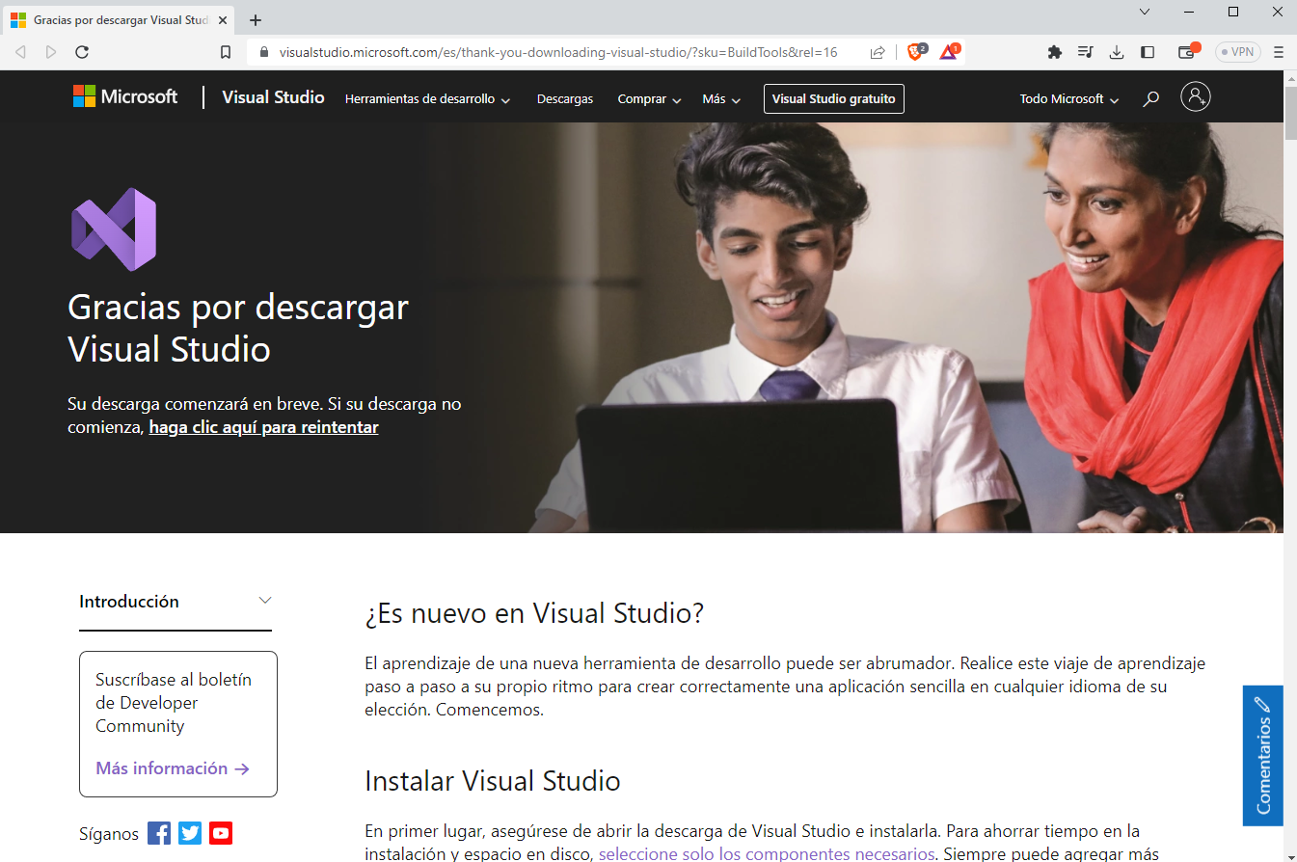Open the YouTube follow icon
The image size is (1297, 862).
point(221,833)
